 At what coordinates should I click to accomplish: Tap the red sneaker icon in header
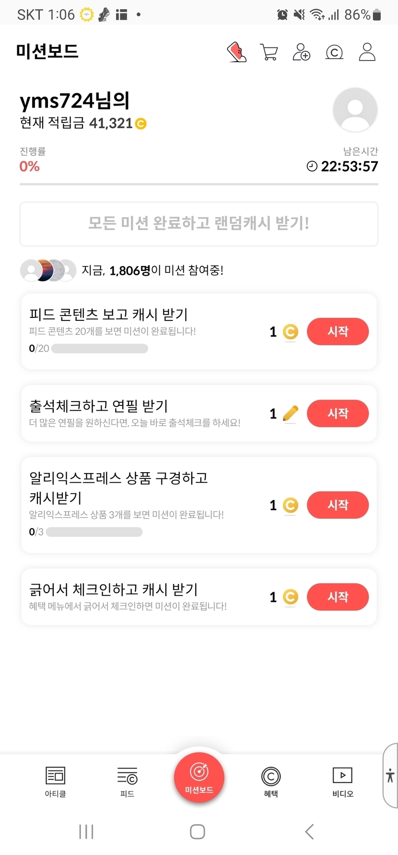(236, 52)
